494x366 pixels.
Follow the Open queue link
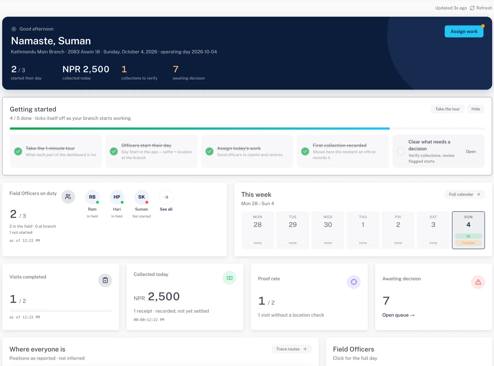[398, 315]
